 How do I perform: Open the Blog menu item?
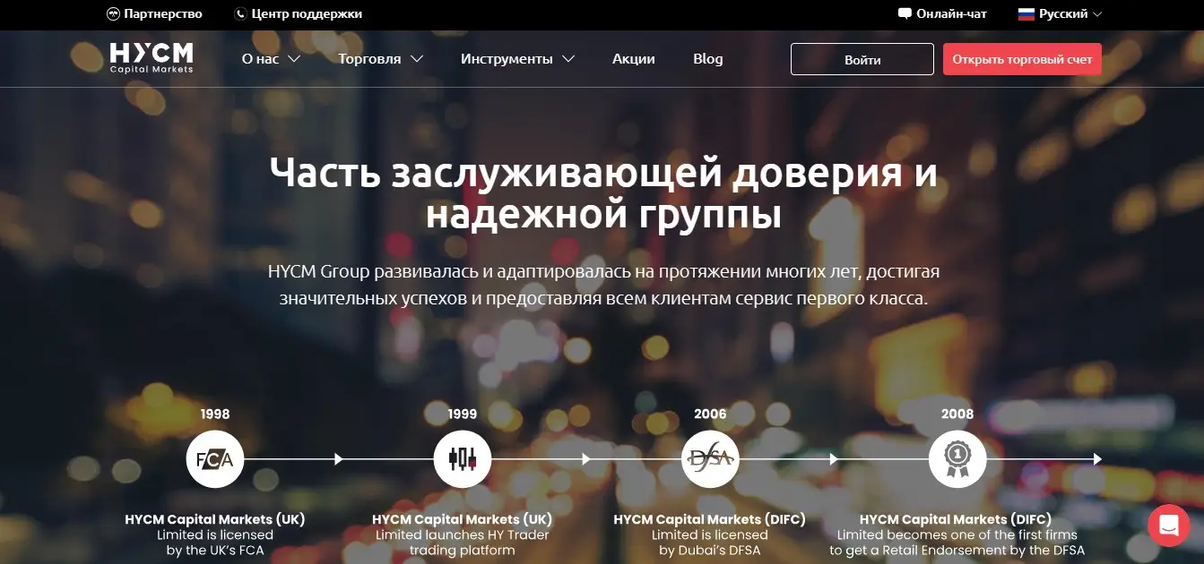[x=708, y=59]
